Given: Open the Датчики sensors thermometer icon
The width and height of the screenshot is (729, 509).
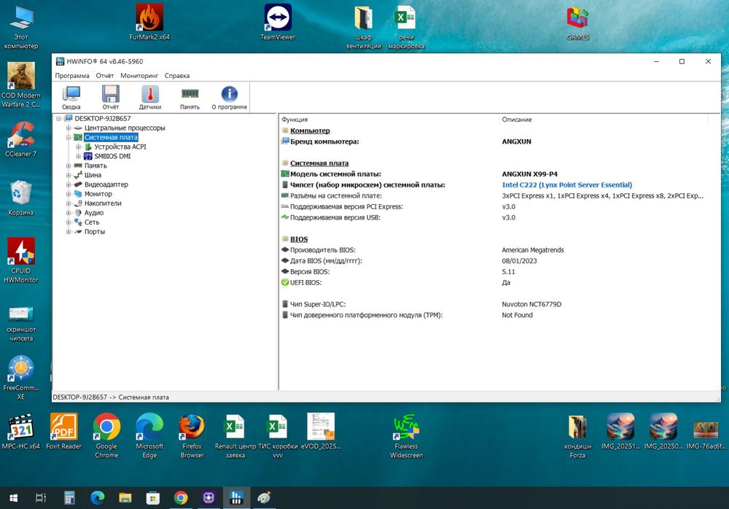Looking at the screenshot, I should pos(150,97).
